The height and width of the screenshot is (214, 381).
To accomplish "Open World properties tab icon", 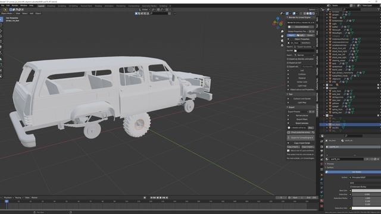I will (321, 164).
